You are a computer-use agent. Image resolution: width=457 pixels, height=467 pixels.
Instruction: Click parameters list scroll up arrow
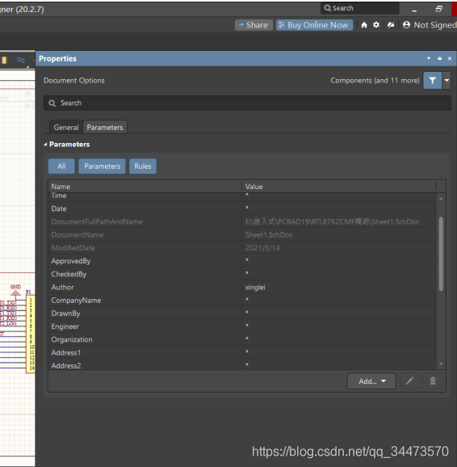[441, 199]
